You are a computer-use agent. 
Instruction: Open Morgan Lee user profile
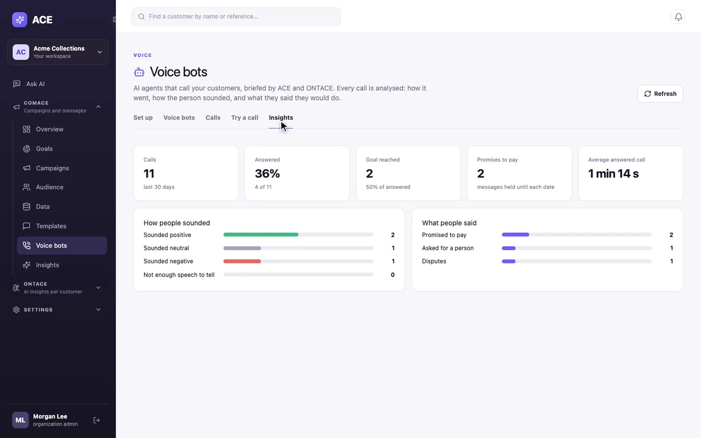click(x=45, y=420)
